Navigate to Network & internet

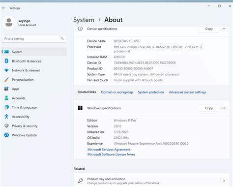tap(34, 70)
